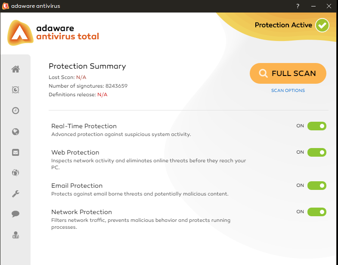This screenshot has width=338, height=265.
Task: Open the real-time protection clock icon
Action: tap(16, 110)
